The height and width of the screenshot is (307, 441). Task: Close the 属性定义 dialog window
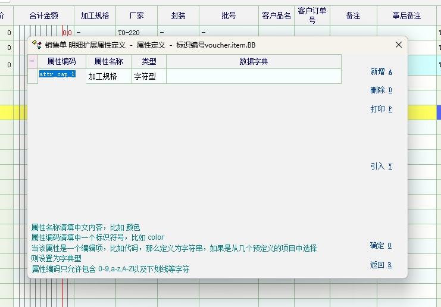[399, 45]
